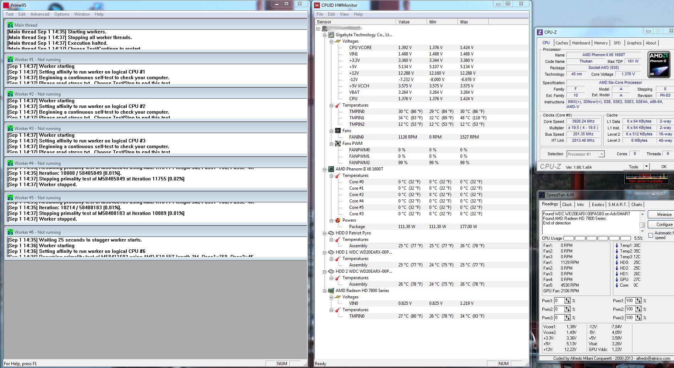Open the S.M.A.R.T. tab in SpeedFan
Image resolution: width=674 pixels, height=368 pixels.
tap(617, 205)
